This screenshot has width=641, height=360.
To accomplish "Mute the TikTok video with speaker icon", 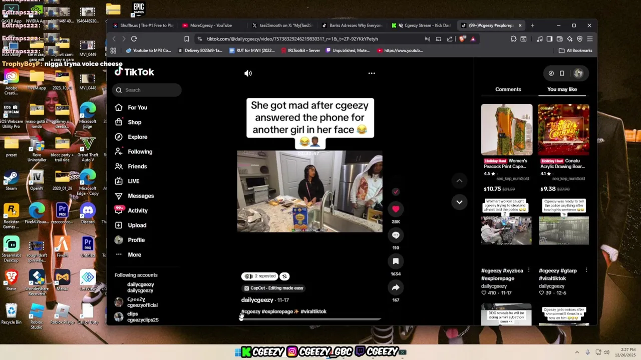I will point(248,73).
